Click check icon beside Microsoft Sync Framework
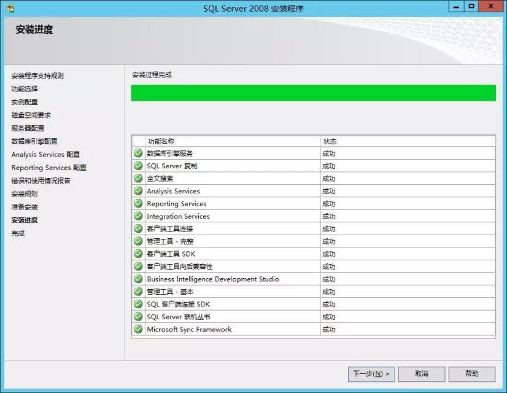The height and width of the screenshot is (393, 507). point(138,329)
